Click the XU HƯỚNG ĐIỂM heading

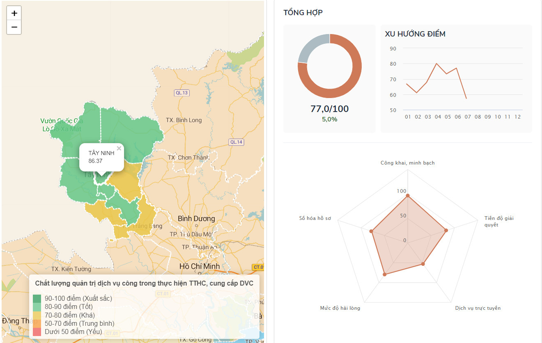[x=415, y=34]
